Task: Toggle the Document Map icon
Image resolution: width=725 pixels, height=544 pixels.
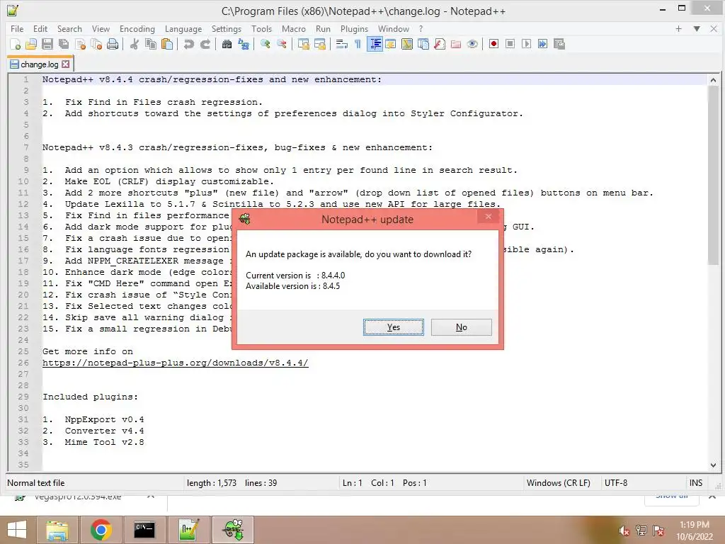Action: 407,44
